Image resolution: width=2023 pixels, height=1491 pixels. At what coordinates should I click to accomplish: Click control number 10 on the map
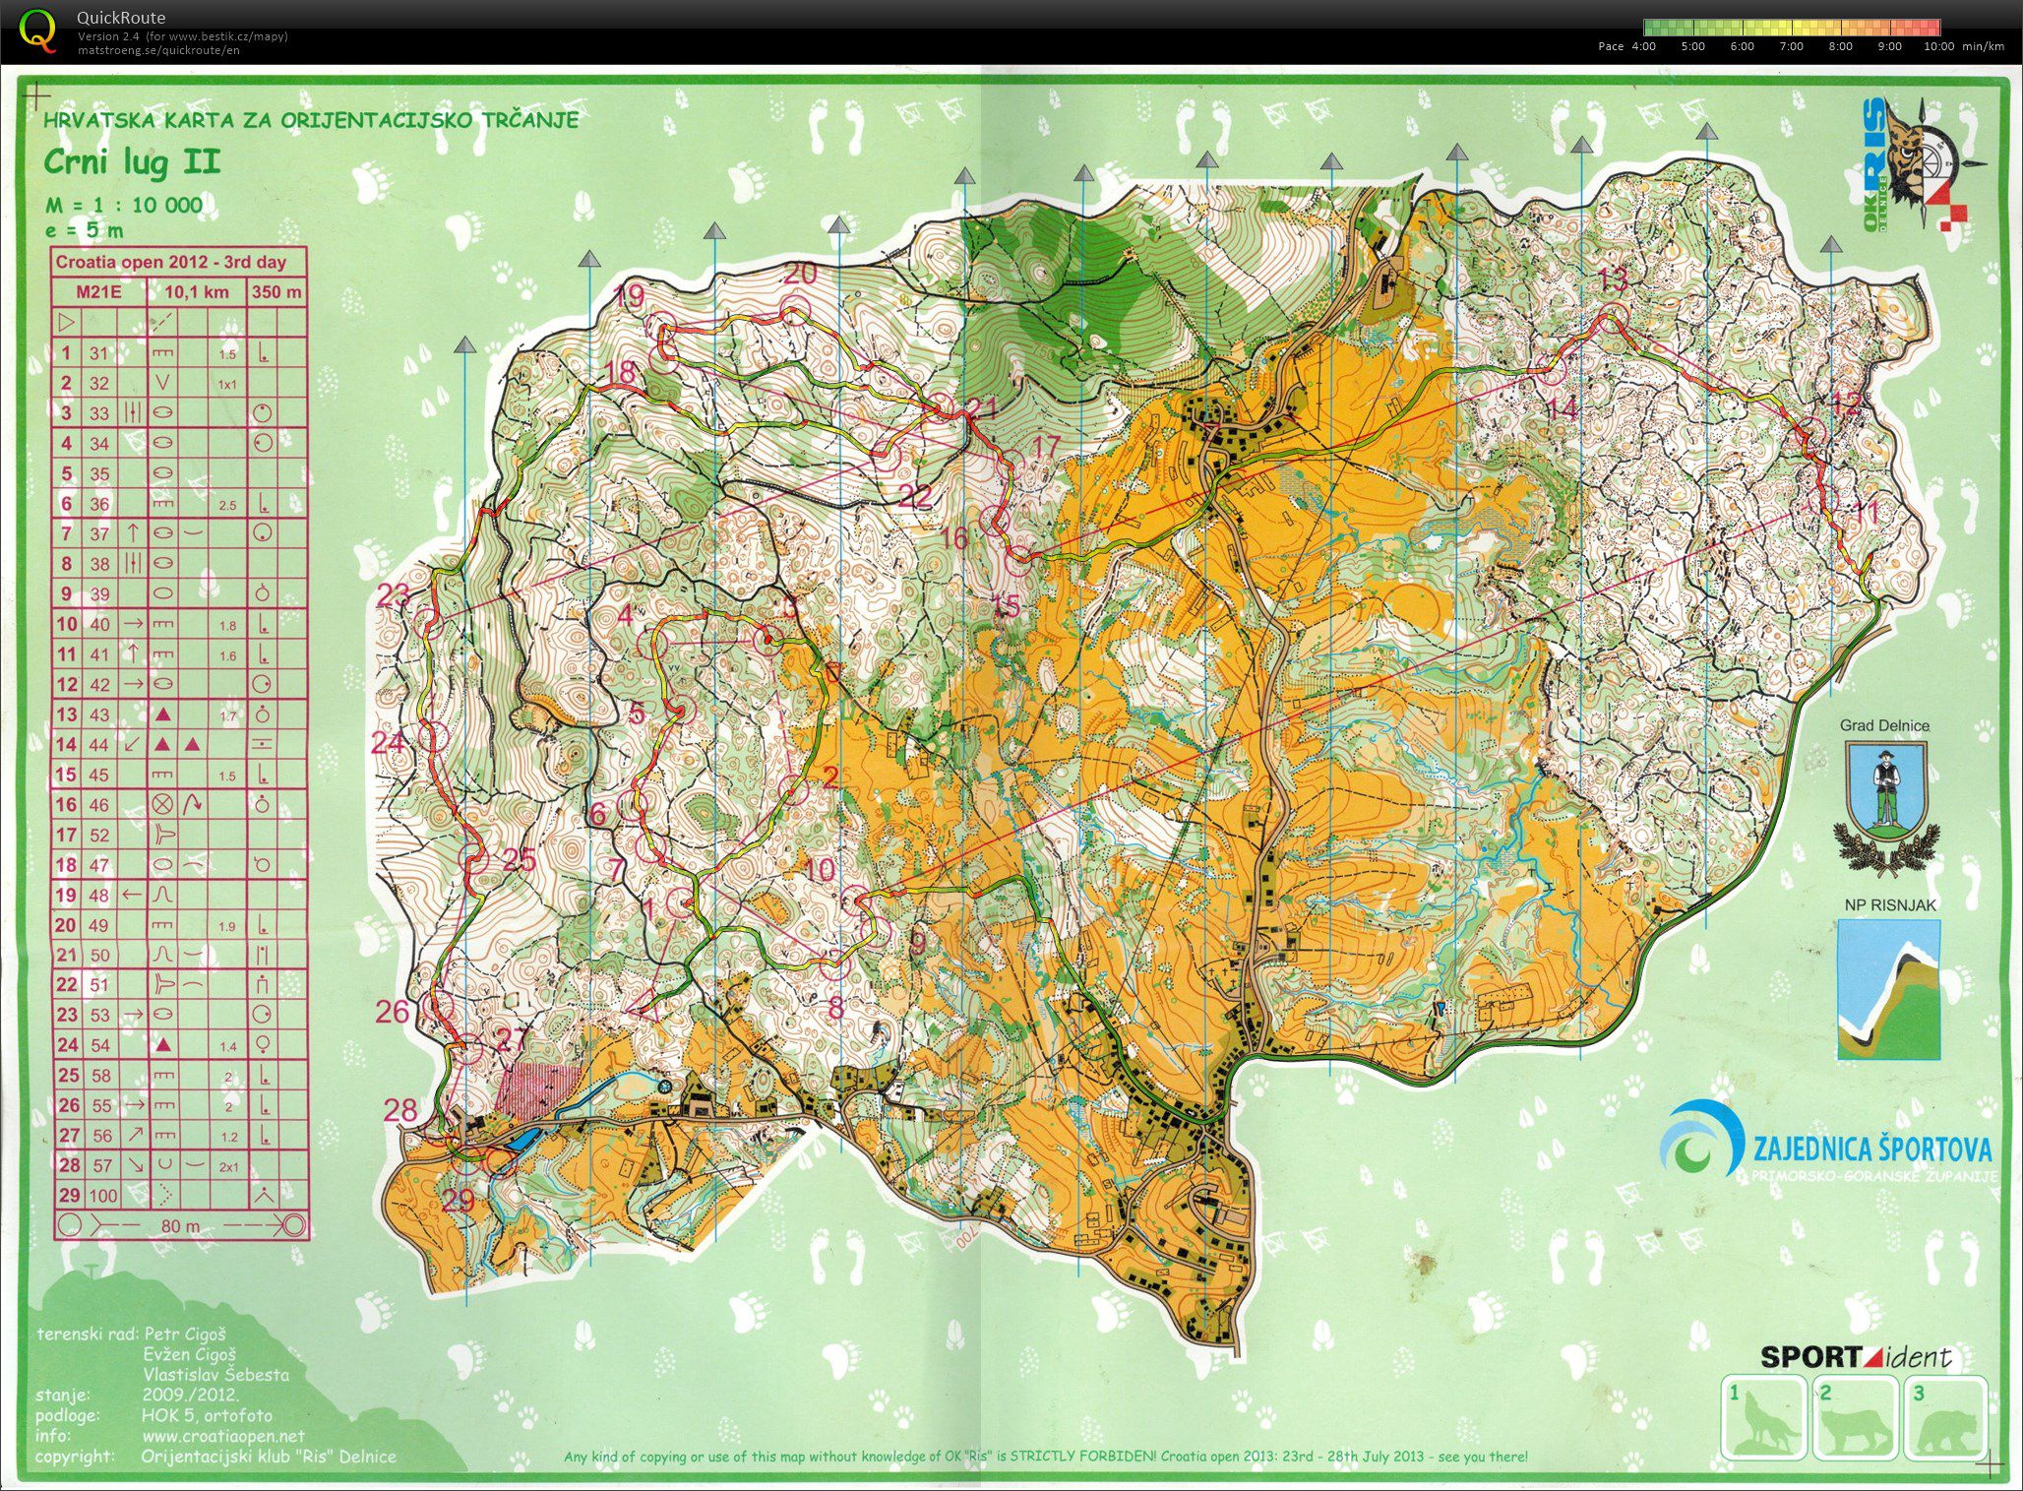point(819,868)
